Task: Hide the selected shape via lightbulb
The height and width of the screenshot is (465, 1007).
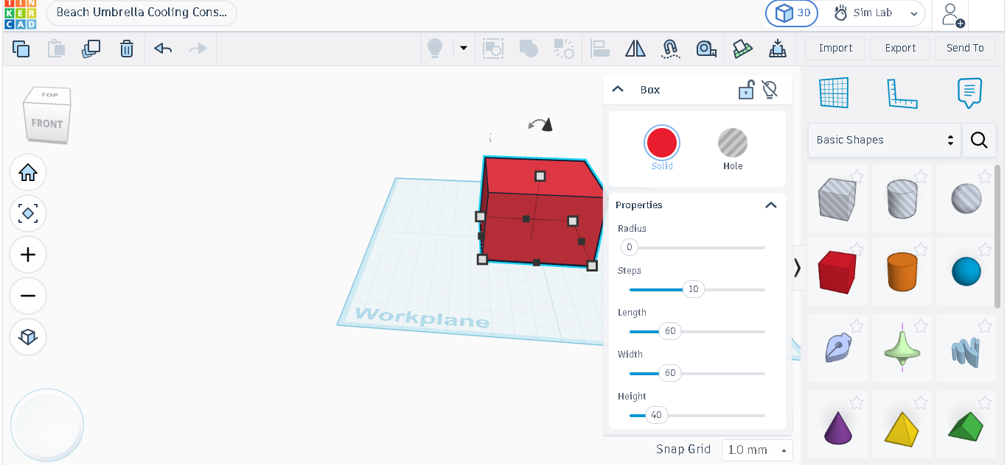Action: tap(770, 90)
